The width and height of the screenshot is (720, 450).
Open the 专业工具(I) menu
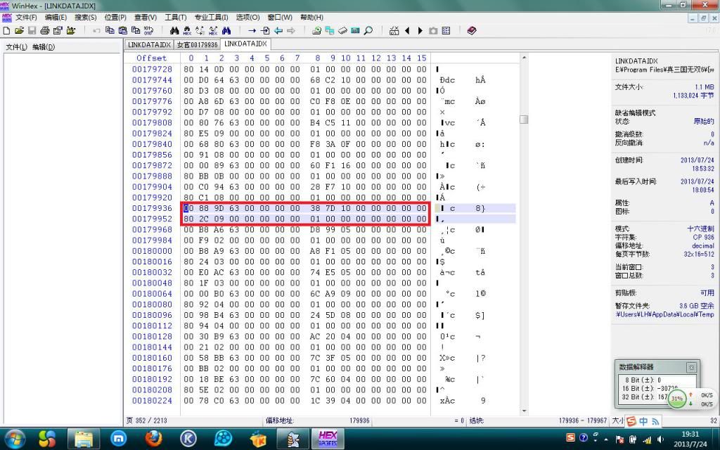point(211,17)
